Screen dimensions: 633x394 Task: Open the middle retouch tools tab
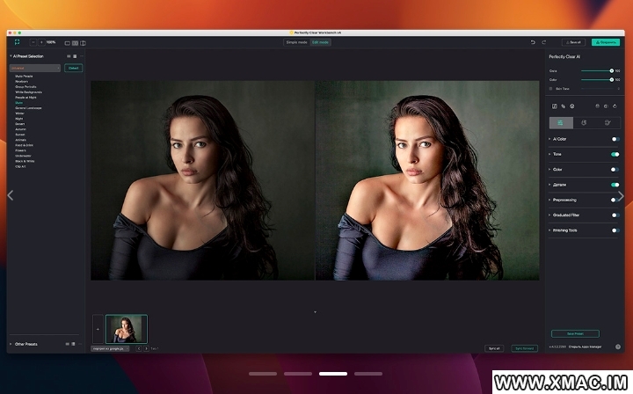(584, 123)
